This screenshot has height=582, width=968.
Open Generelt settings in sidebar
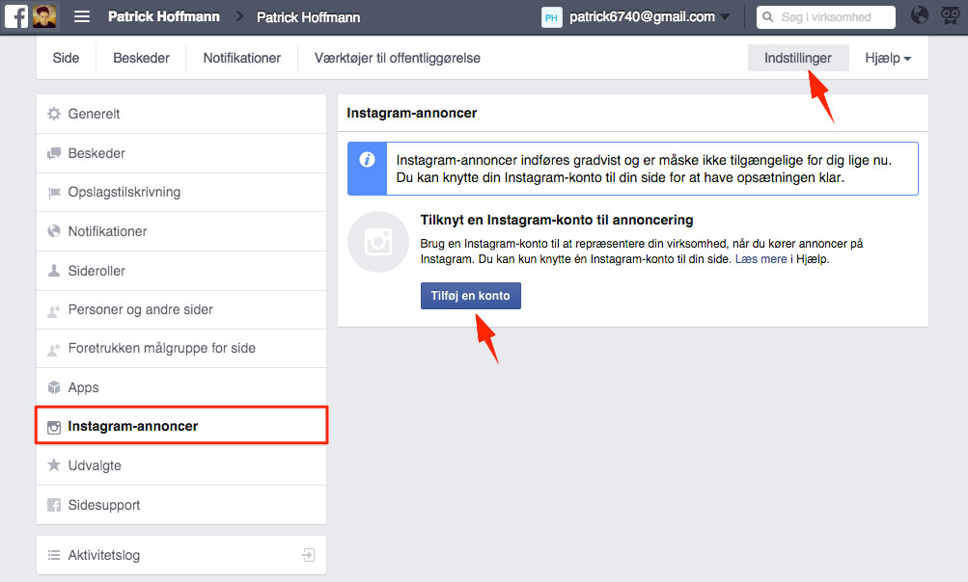(180, 114)
